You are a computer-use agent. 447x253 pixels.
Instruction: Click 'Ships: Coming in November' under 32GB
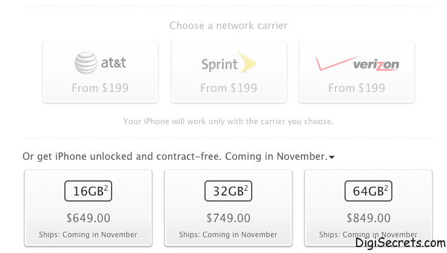coord(229,234)
